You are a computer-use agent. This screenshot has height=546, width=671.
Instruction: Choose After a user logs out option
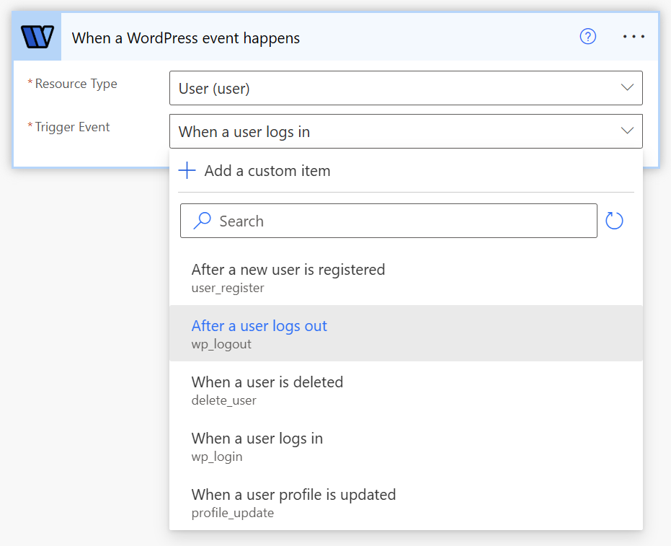click(x=406, y=333)
